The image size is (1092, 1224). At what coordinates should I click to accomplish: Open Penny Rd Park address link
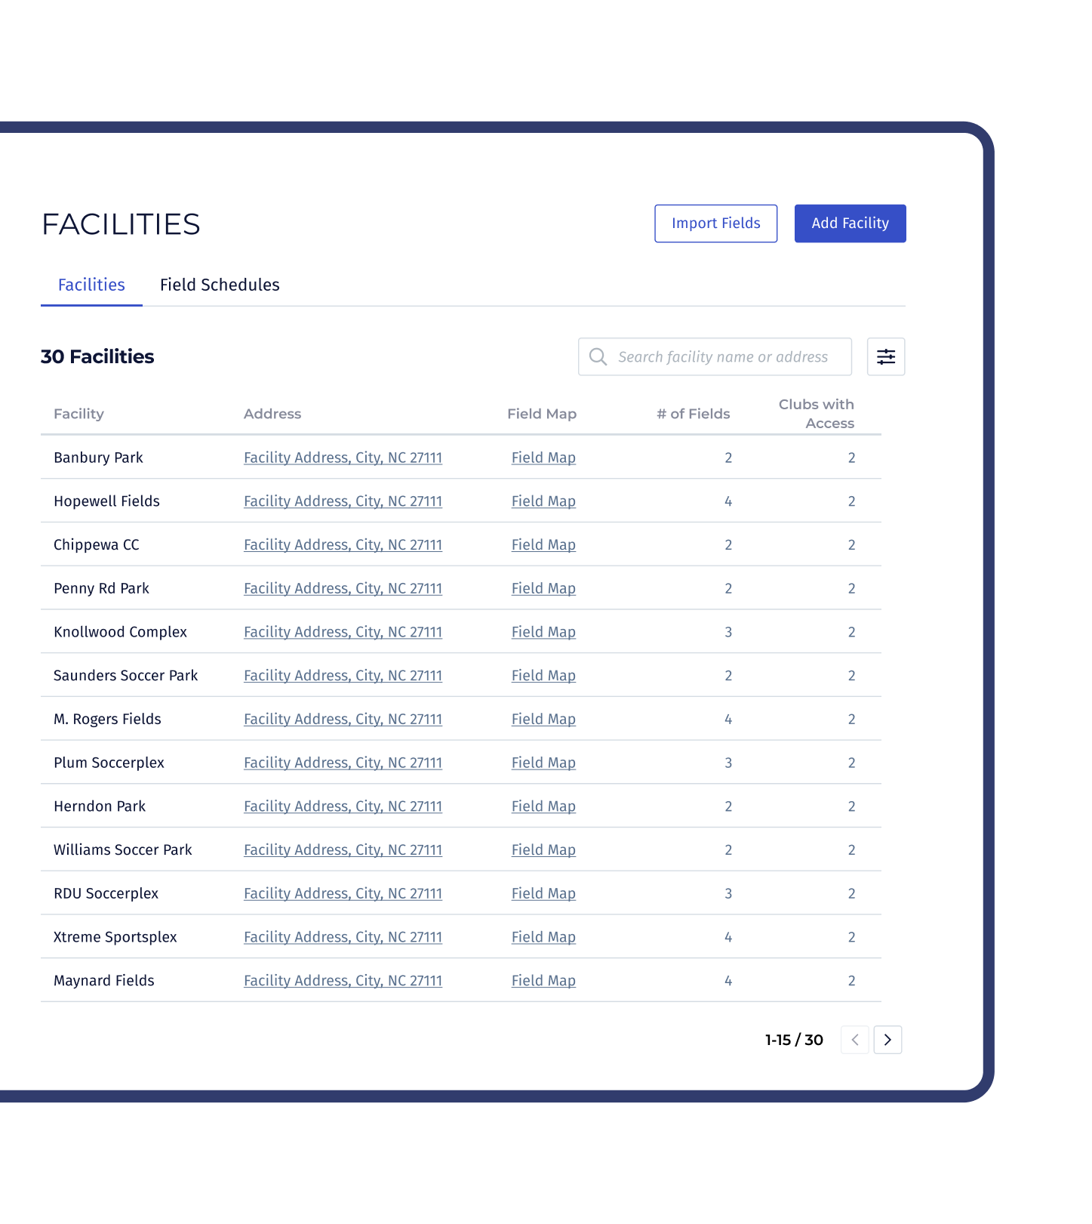pyautogui.click(x=343, y=588)
